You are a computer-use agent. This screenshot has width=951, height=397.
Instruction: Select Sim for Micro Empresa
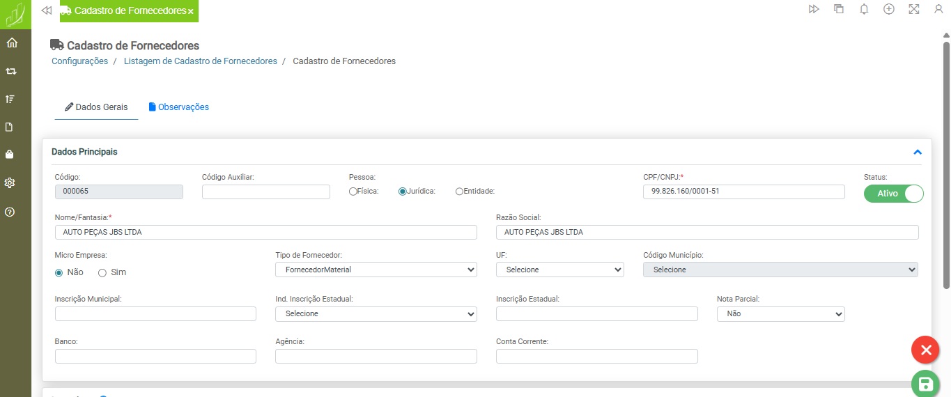pos(102,273)
